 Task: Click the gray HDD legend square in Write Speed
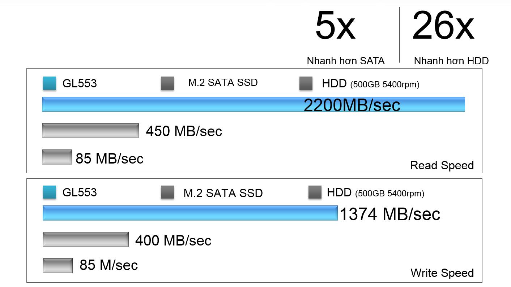coord(315,192)
